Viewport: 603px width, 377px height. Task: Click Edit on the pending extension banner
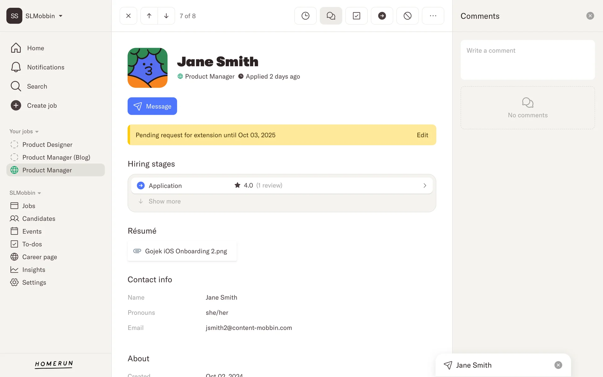(422, 135)
